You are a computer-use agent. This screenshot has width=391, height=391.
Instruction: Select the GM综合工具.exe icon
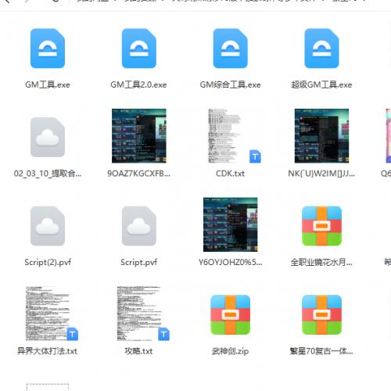tap(230, 48)
